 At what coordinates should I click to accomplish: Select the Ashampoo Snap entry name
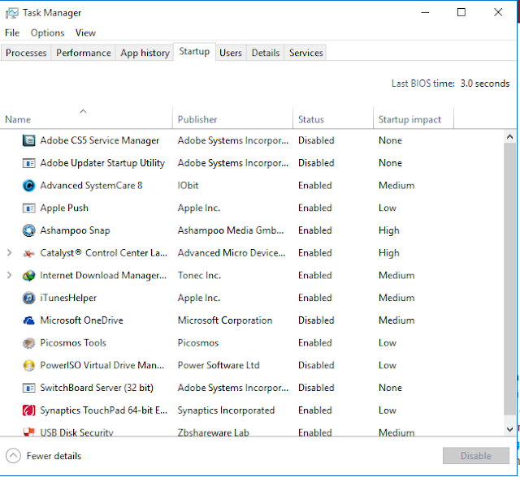75,230
